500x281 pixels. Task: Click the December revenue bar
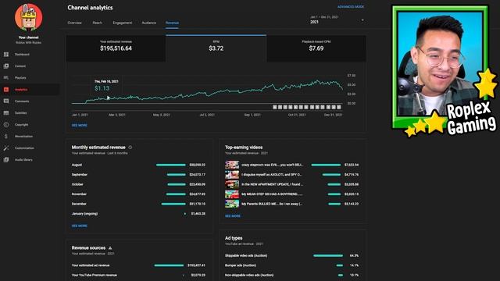[x=173, y=204]
